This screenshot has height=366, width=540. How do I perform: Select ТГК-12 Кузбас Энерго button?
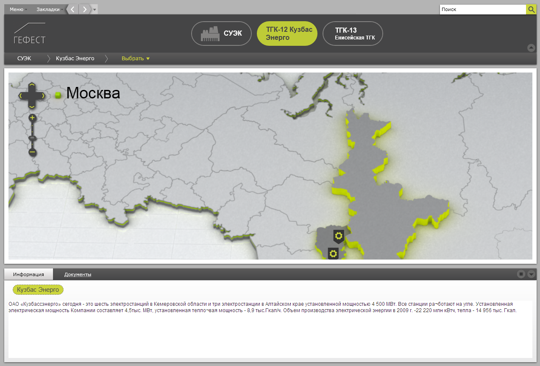pos(287,34)
